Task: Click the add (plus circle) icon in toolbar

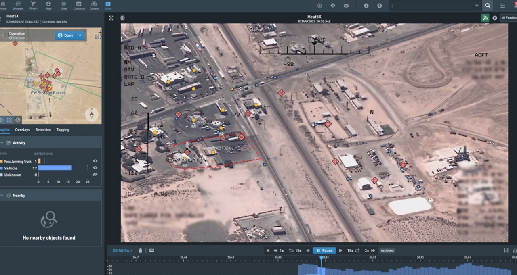Action: [319, 6]
